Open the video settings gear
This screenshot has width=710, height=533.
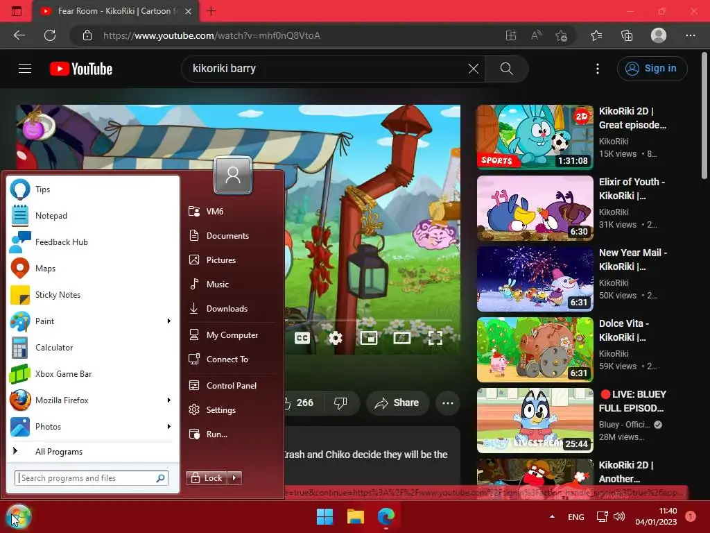point(336,338)
